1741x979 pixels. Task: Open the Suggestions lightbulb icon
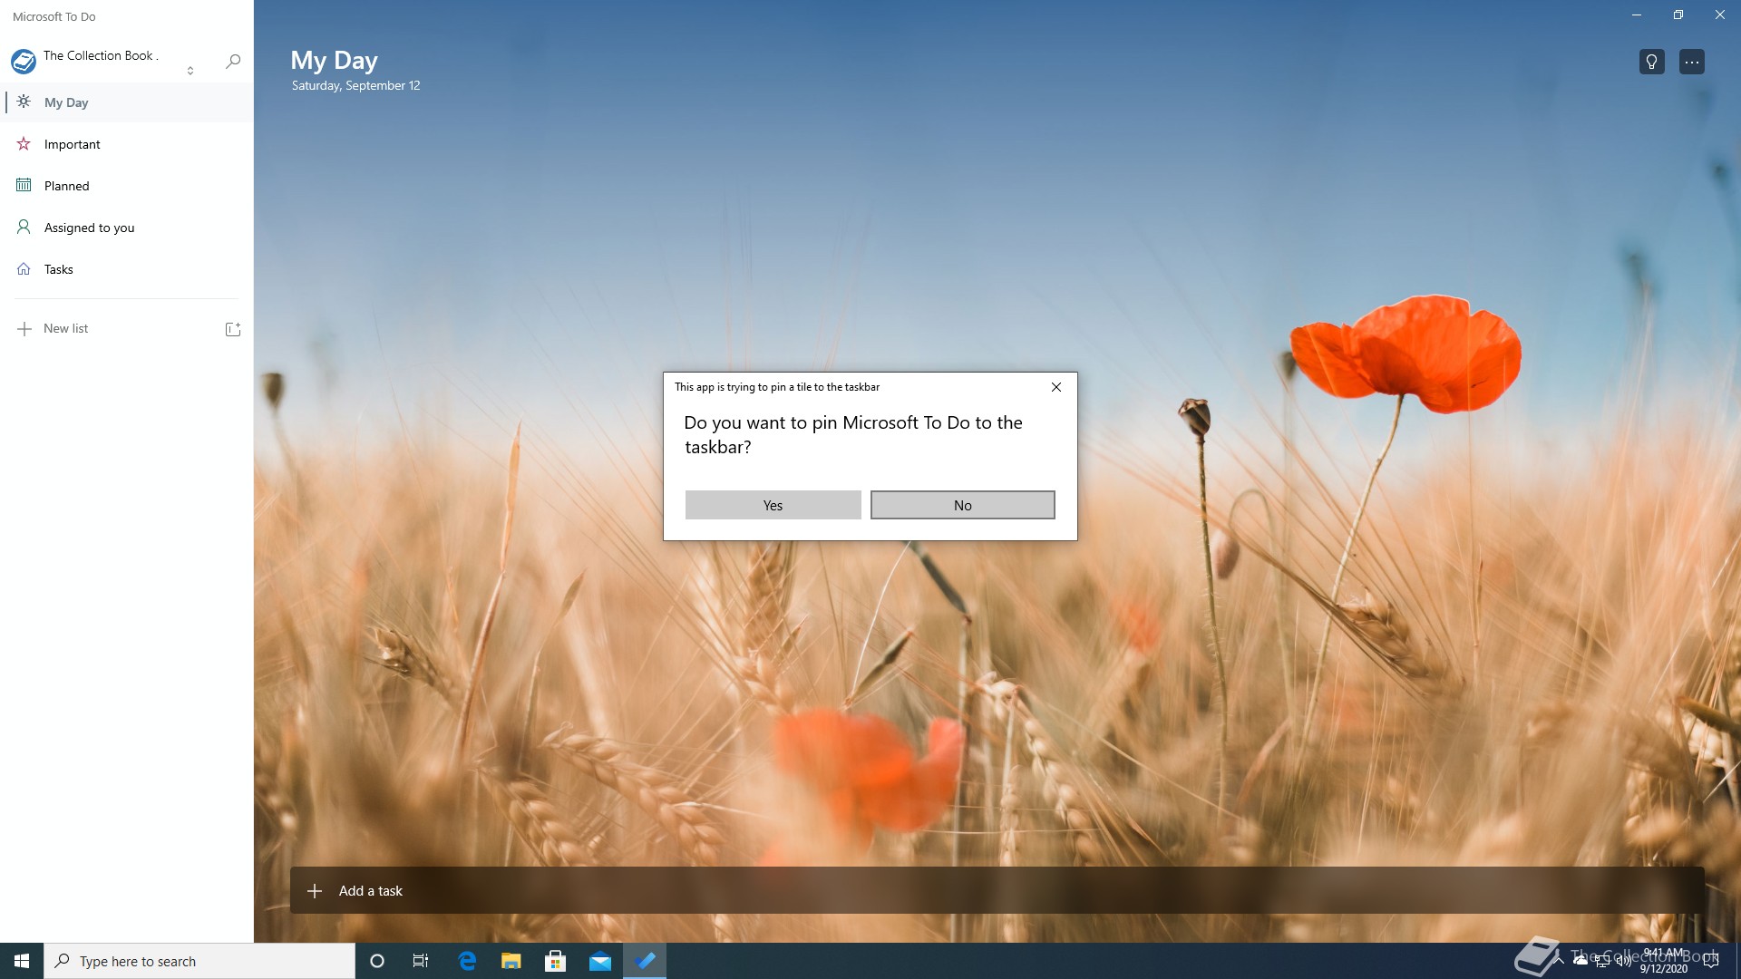tap(1651, 62)
